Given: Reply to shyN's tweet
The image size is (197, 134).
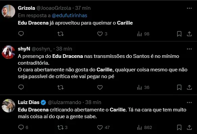Looking at the screenshot, I should click(21, 87).
